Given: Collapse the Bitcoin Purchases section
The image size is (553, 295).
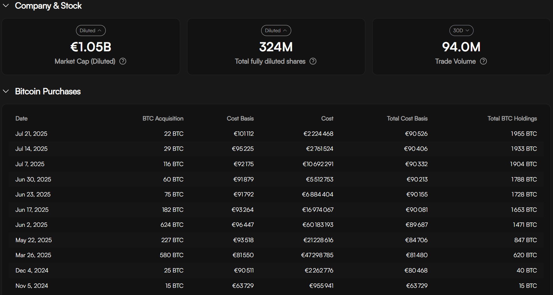Looking at the screenshot, I should (6, 91).
